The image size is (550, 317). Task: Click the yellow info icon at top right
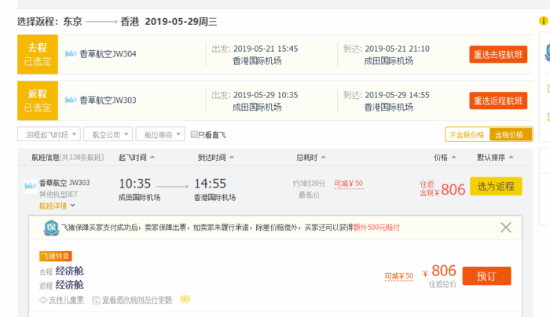coord(544,20)
